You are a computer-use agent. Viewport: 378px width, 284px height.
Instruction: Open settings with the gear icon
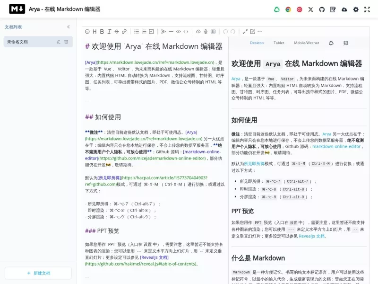tap(356, 9)
